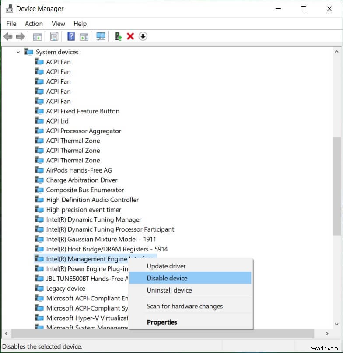Click the vertical scrollbar up arrow

[336, 52]
